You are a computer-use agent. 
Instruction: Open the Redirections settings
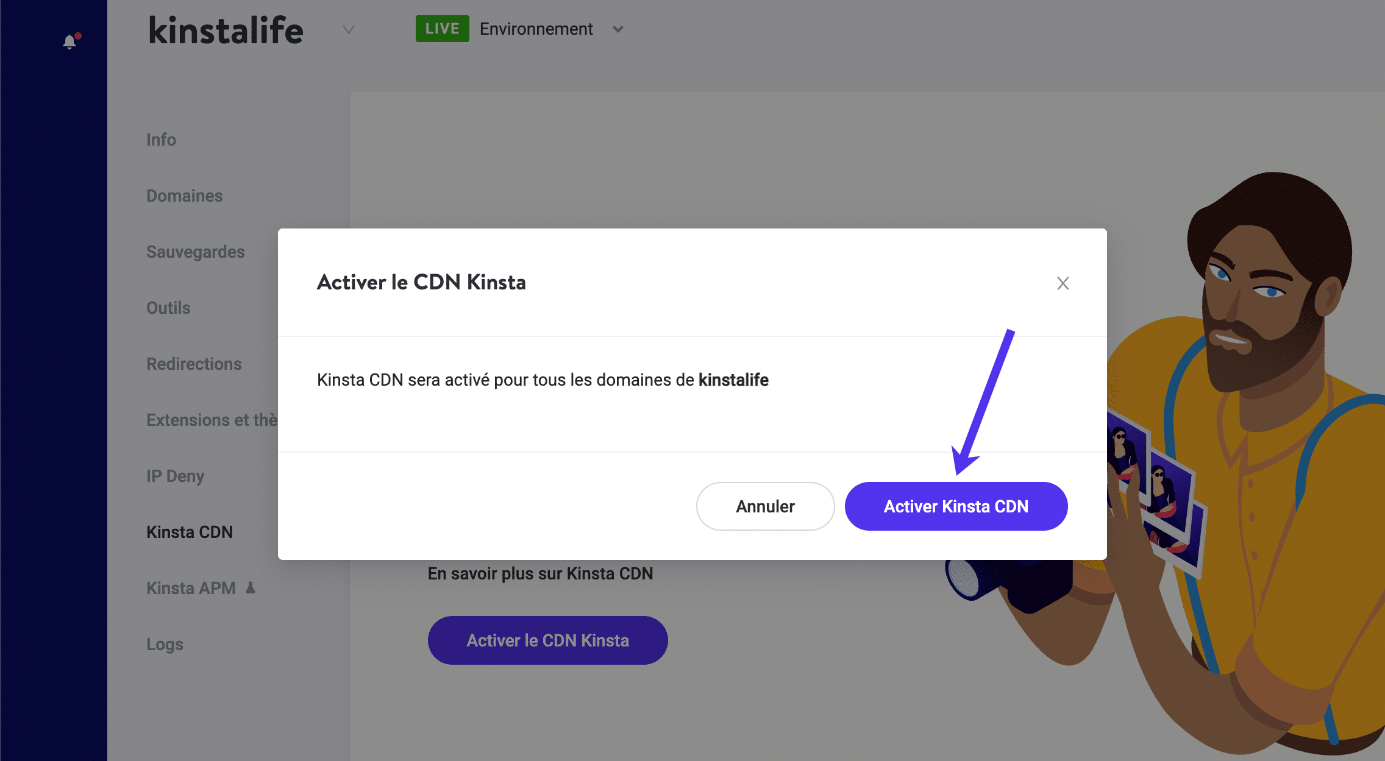(x=193, y=364)
